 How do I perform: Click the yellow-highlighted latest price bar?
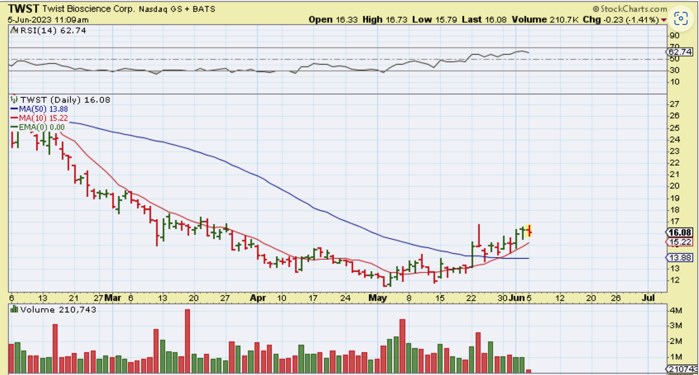529,231
